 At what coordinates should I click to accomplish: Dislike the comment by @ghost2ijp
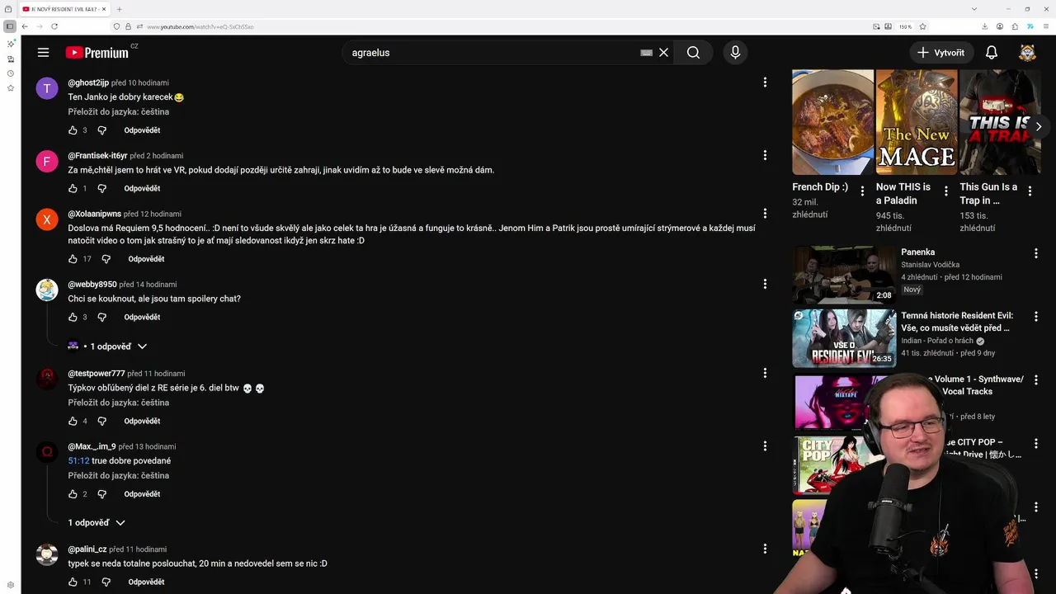pyautogui.click(x=102, y=130)
